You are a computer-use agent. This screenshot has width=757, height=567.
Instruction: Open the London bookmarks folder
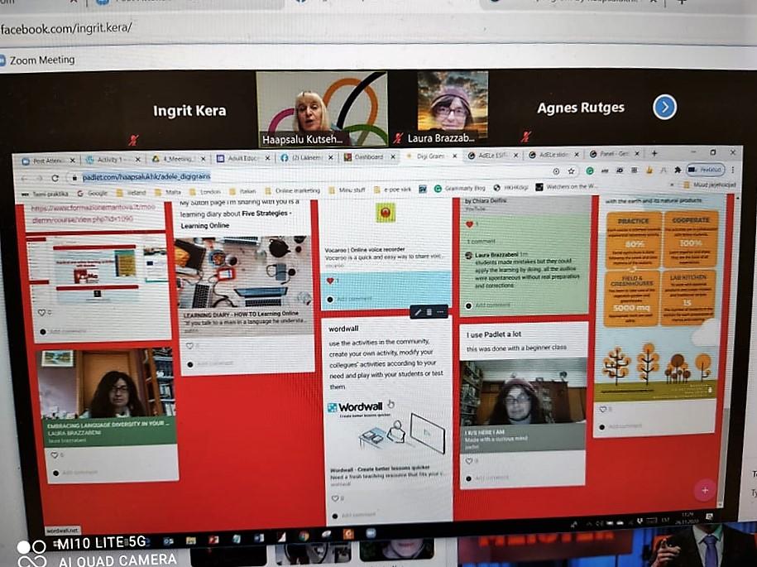click(206, 192)
